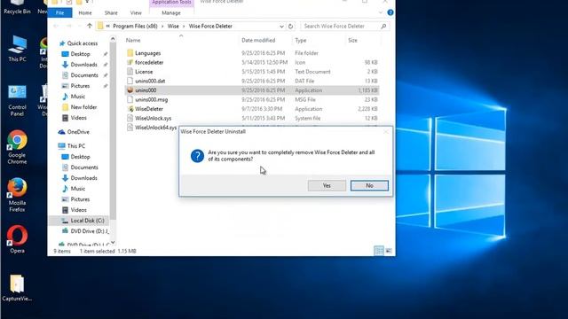
Task: Select the Manage tab under Application Tools
Action: [171, 12]
